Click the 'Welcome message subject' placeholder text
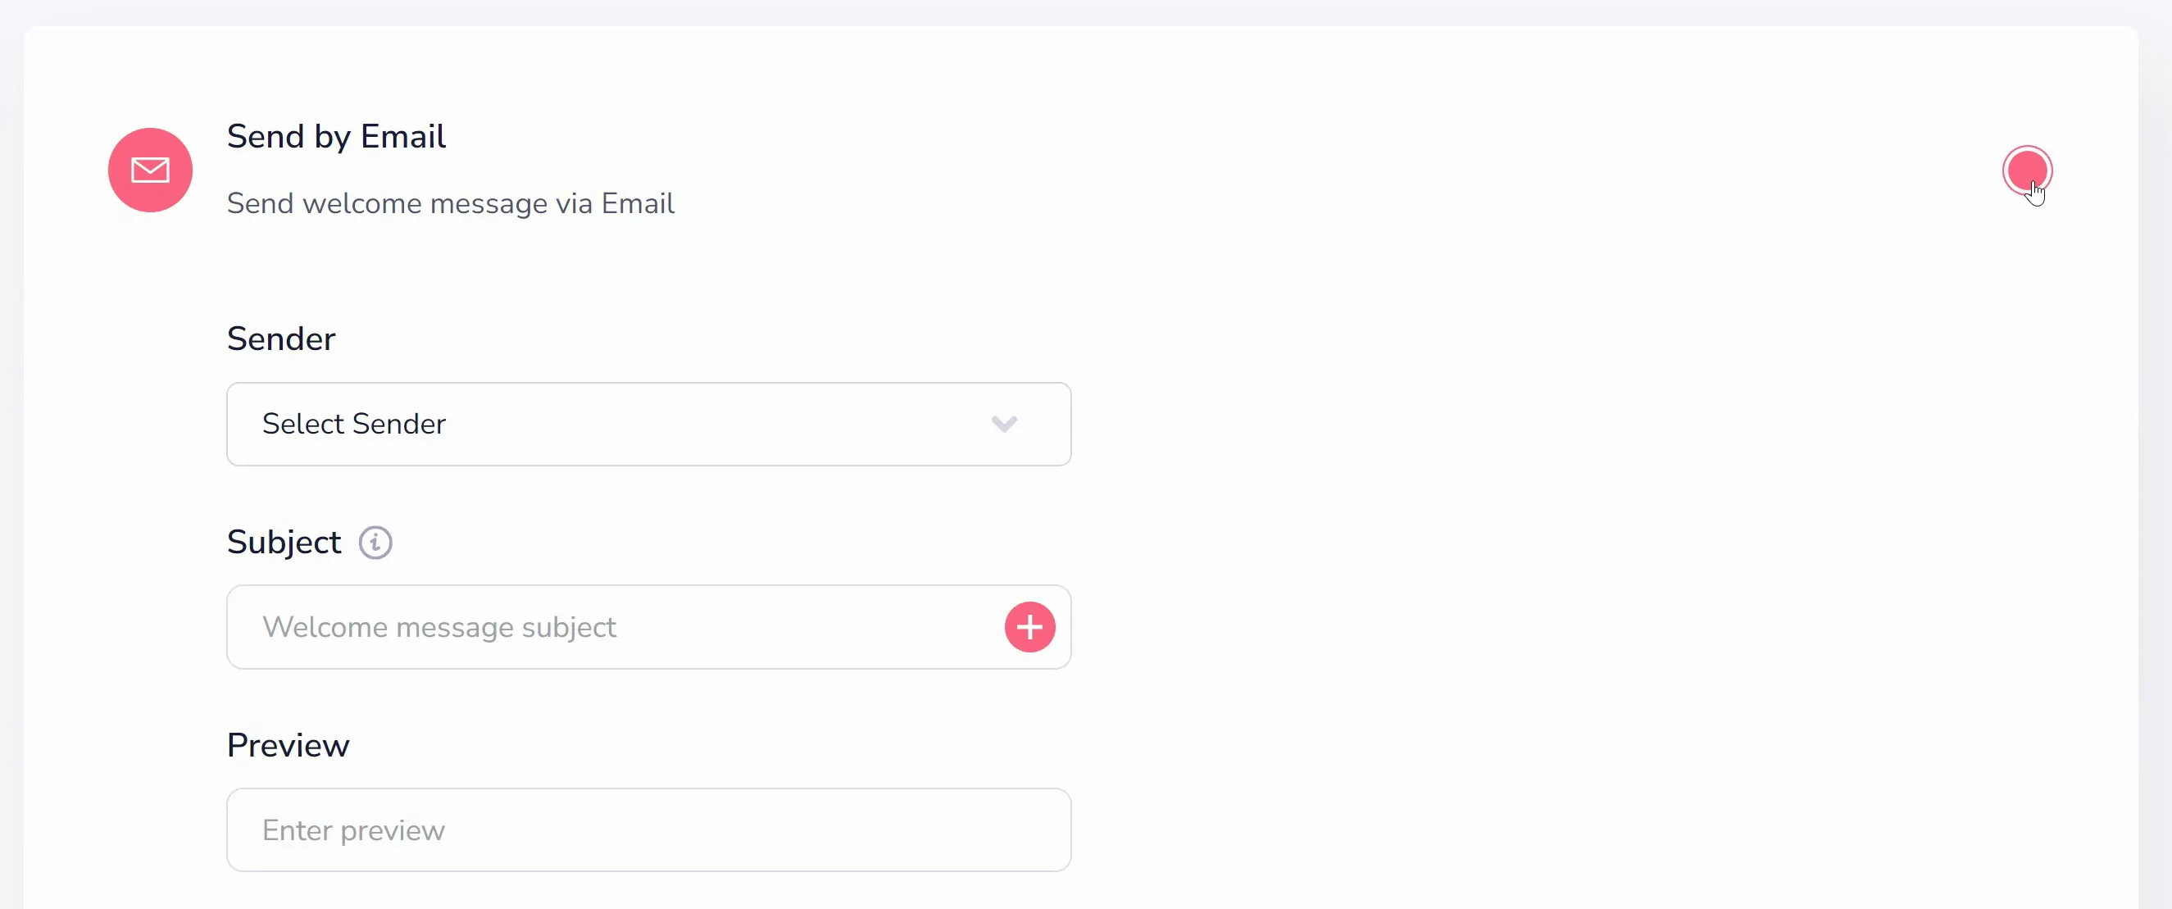This screenshot has height=909, width=2172. tap(438, 627)
